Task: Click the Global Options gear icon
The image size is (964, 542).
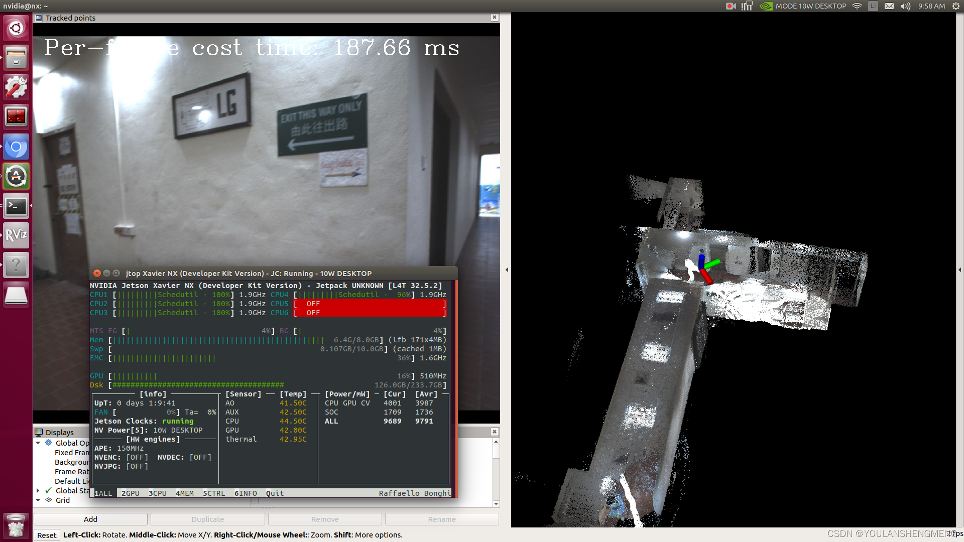Action: (x=48, y=443)
